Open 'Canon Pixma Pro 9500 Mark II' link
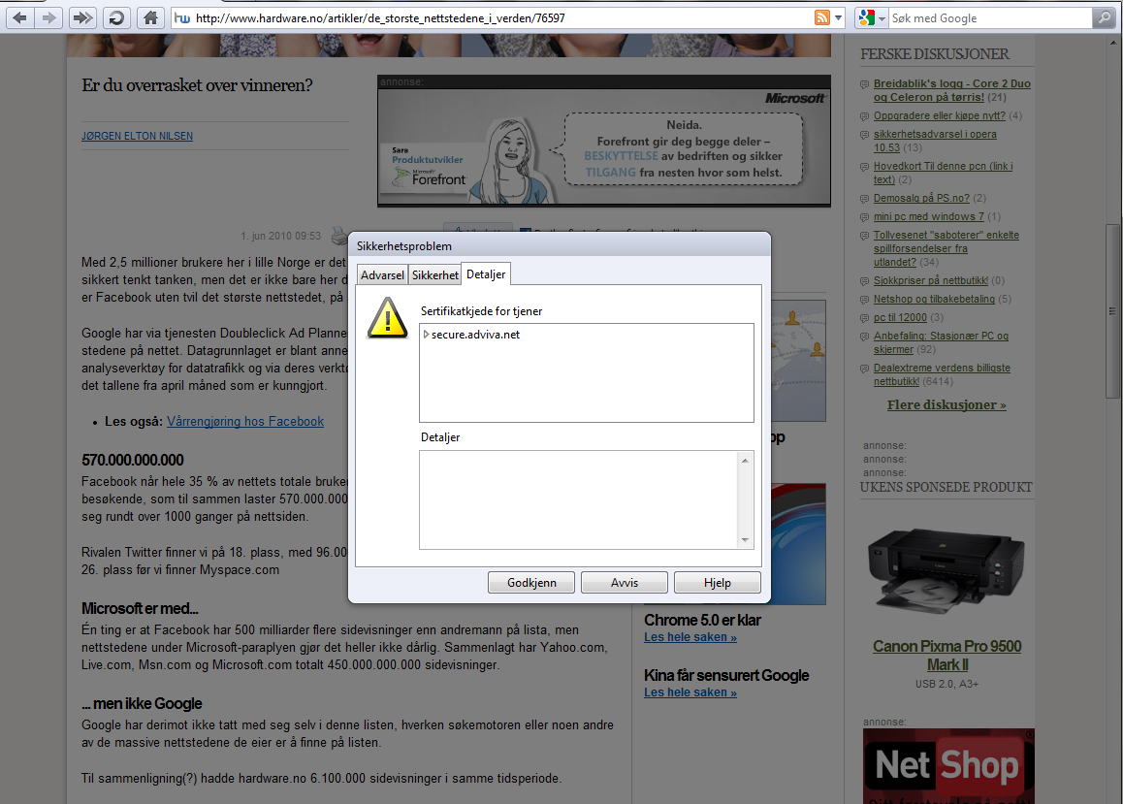The height and width of the screenshot is (804, 1123). pyautogui.click(x=947, y=655)
